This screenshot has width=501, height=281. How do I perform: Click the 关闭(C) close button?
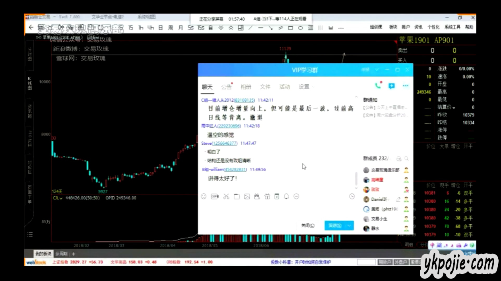[x=308, y=225]
